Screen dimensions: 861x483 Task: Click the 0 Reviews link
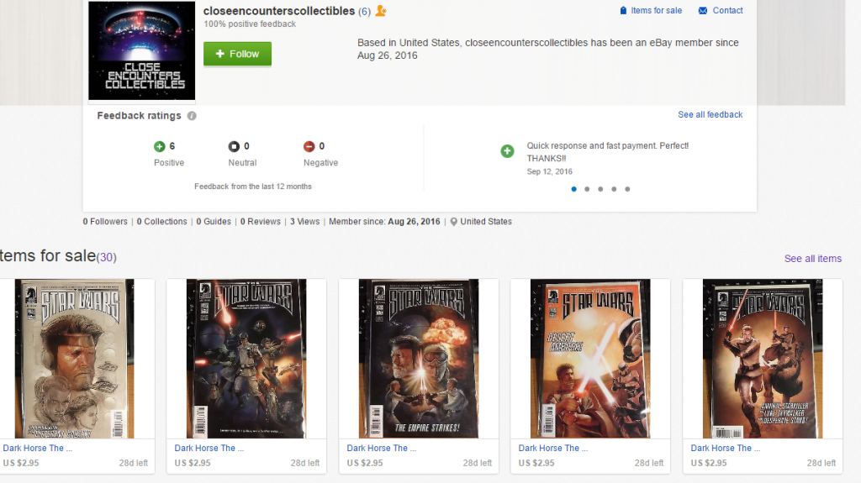261,222
